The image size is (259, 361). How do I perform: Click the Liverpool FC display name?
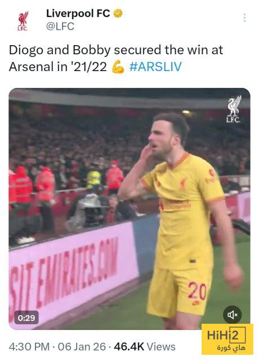click(78, 14)
